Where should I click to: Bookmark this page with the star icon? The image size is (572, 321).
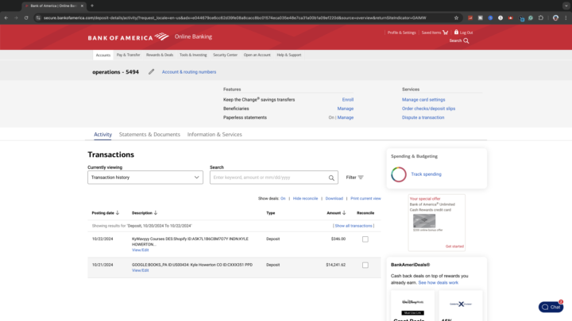coord(456,17)
